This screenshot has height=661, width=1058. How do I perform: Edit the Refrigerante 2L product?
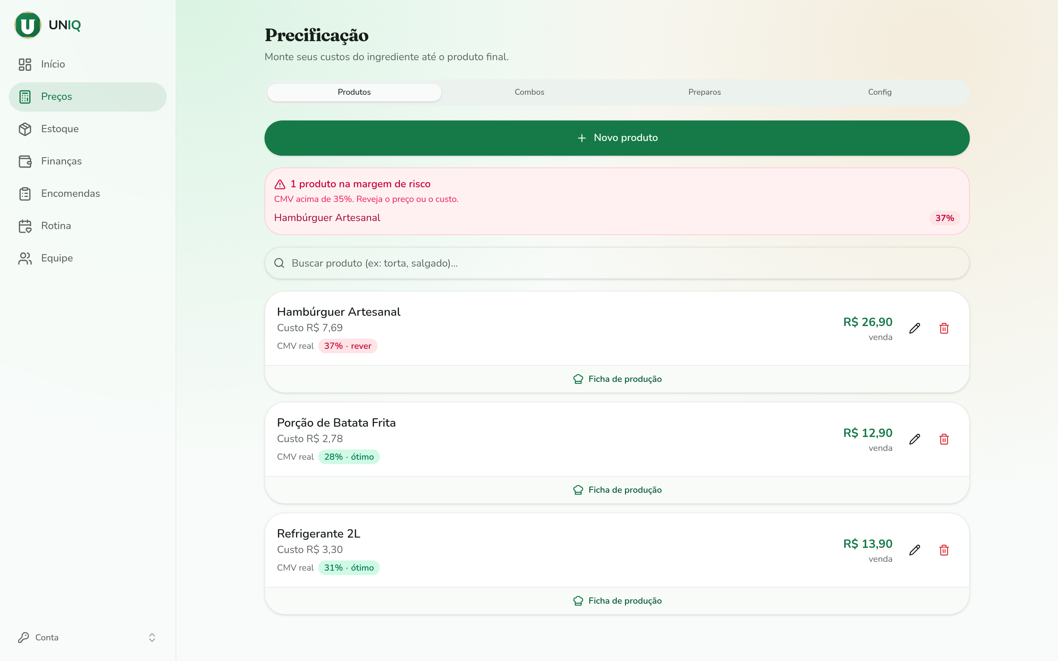pos(915,550)
